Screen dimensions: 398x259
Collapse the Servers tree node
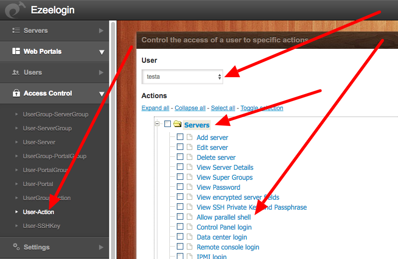click(x=157, y=124)
